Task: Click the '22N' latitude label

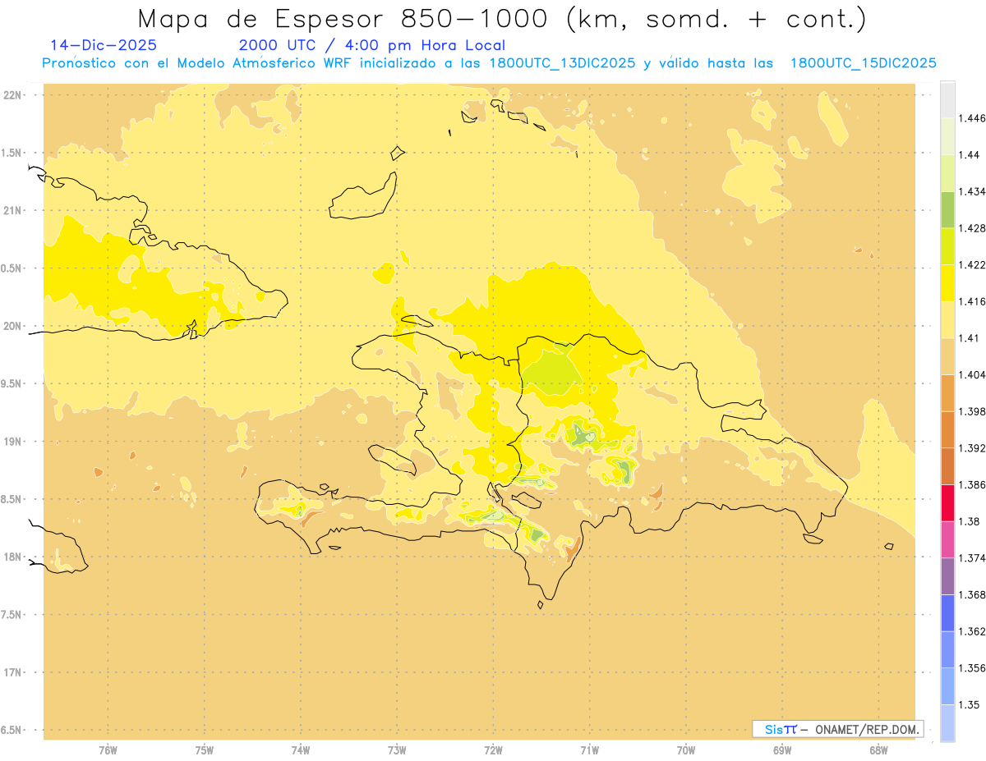Action: 12,95
